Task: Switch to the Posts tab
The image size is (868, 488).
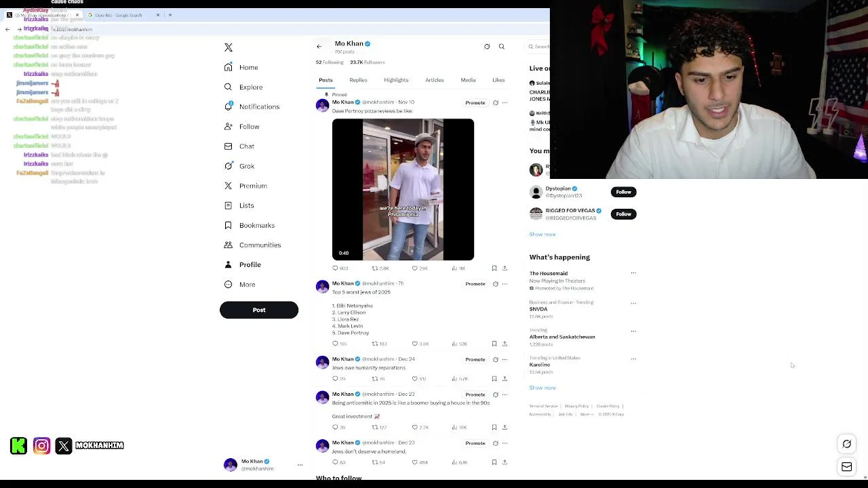Action: [325, 80]
